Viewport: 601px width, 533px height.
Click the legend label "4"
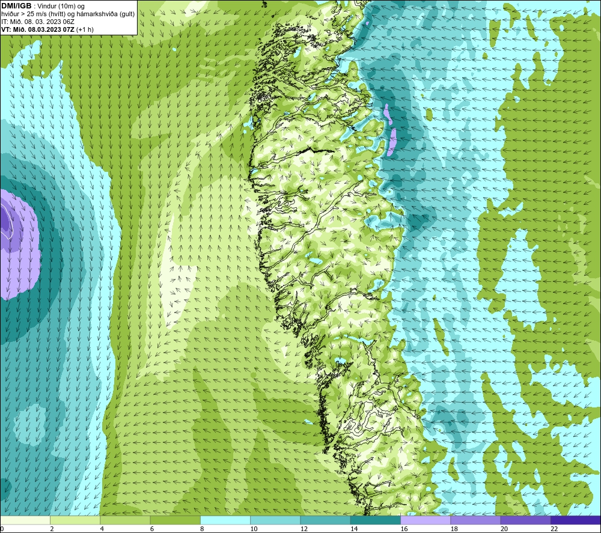click(102, 529)
